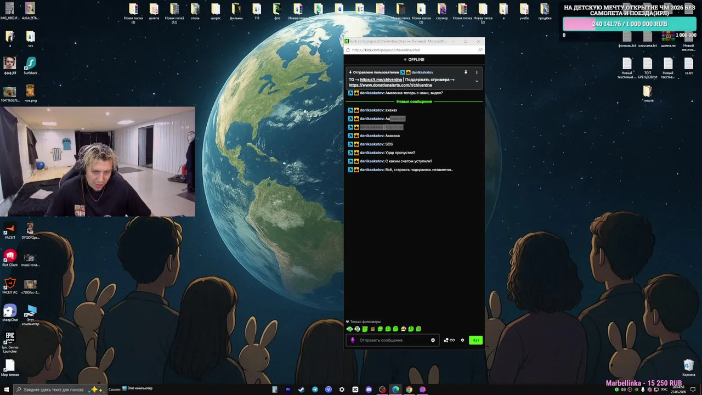Screen dimensions: 702x395
Task: Open the '1 марта' folder on desktop
Action: [648, 94]
